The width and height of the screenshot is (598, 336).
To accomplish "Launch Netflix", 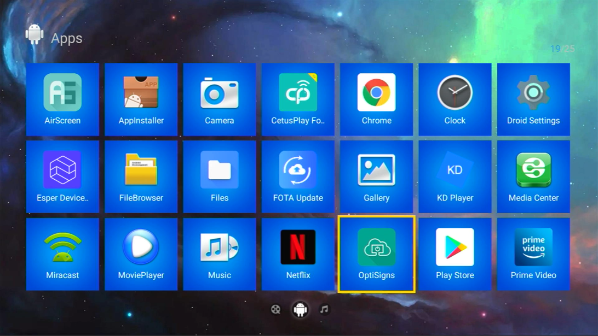I will click(298, 254).
